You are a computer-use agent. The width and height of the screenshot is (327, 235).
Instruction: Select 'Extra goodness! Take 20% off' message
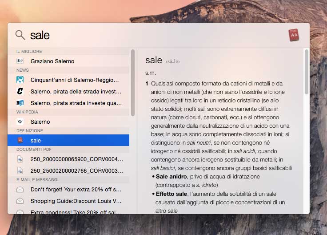coord(76,212)
